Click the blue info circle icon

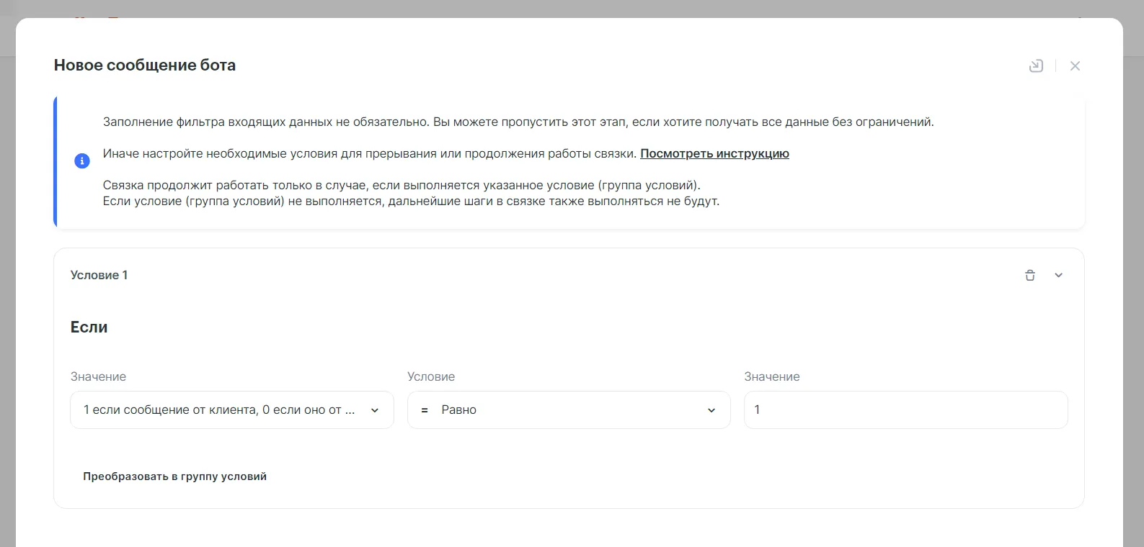point(82,161)
